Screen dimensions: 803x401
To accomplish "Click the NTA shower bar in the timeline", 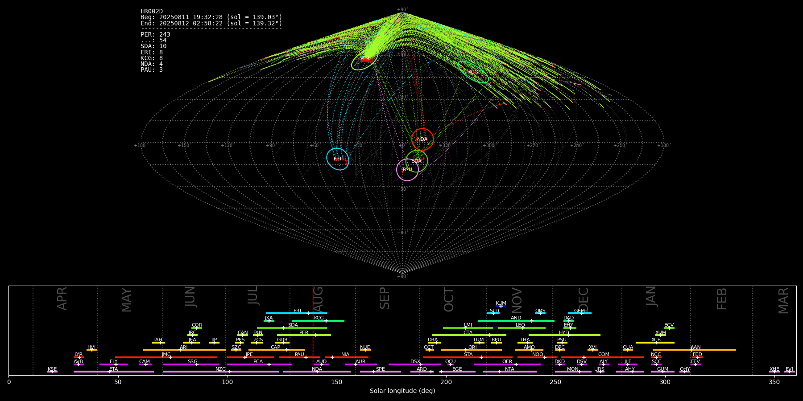I will click(x=509, y=372).
